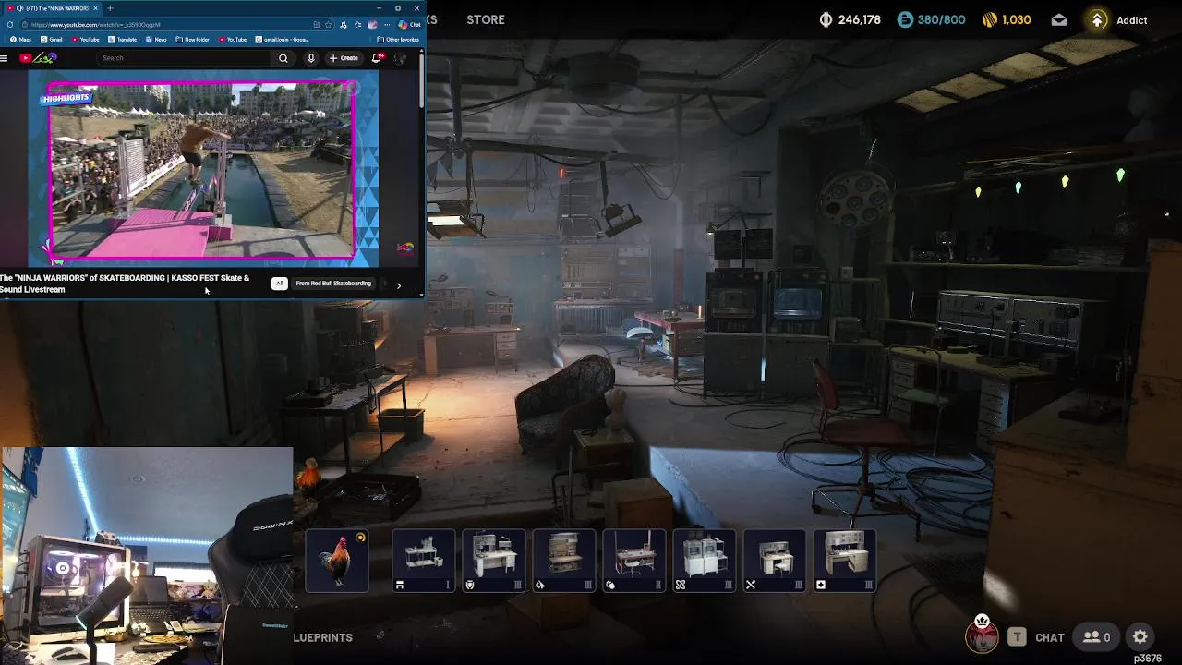
Task: Favorite this page with star icon
Action: click(x=329, y=25)
